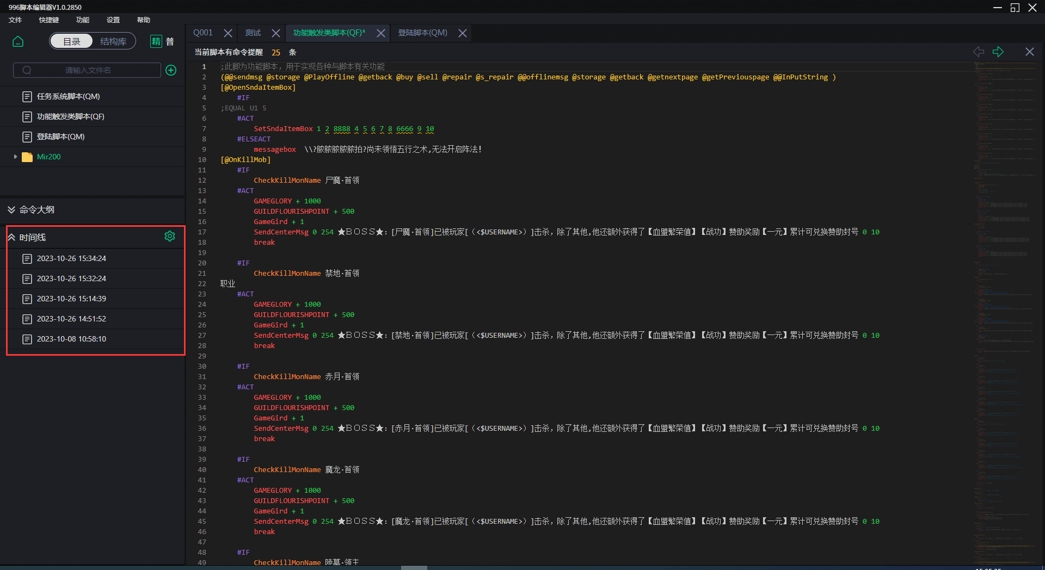Select the 精 mode icon
Screen dimensions: 1045x570
tap(156, 41)
